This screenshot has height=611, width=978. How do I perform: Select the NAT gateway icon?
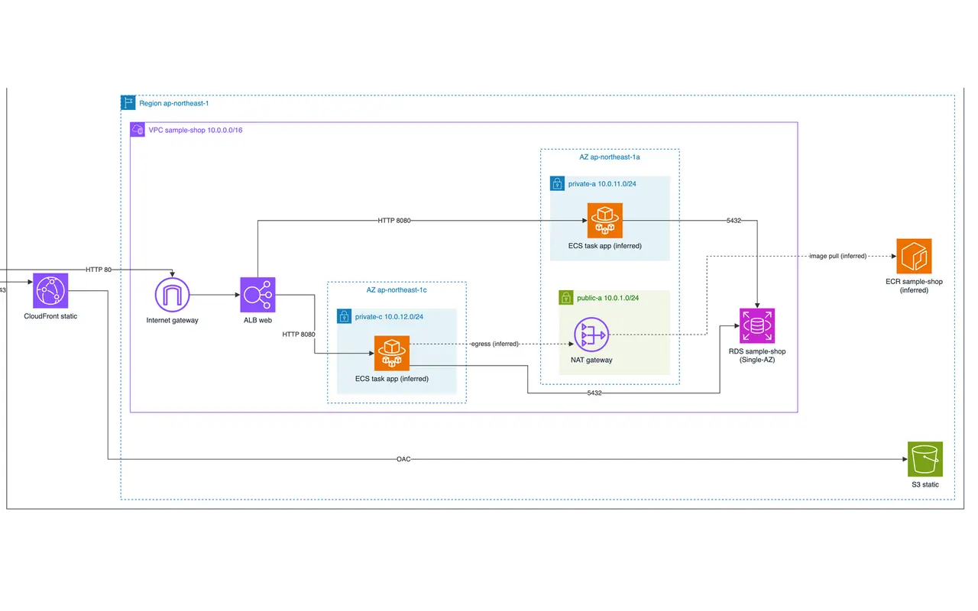tap(591, 335)
